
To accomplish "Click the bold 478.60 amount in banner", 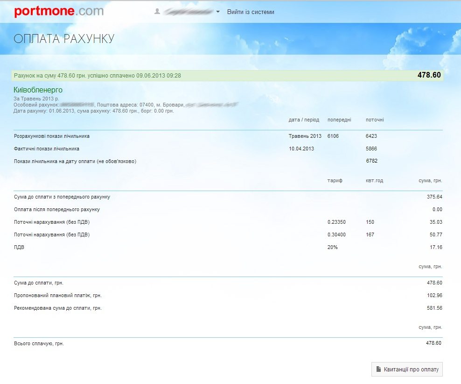I will coord(429,75).
